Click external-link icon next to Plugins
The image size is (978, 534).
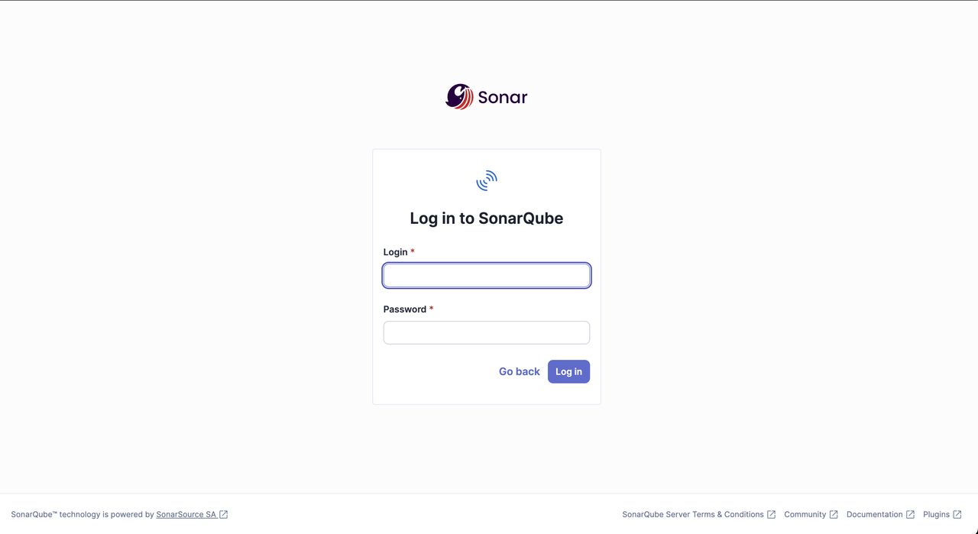click(x=957, y=515)
